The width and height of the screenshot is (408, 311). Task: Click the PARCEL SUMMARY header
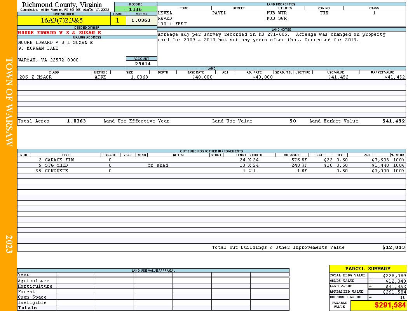[368, 269]
